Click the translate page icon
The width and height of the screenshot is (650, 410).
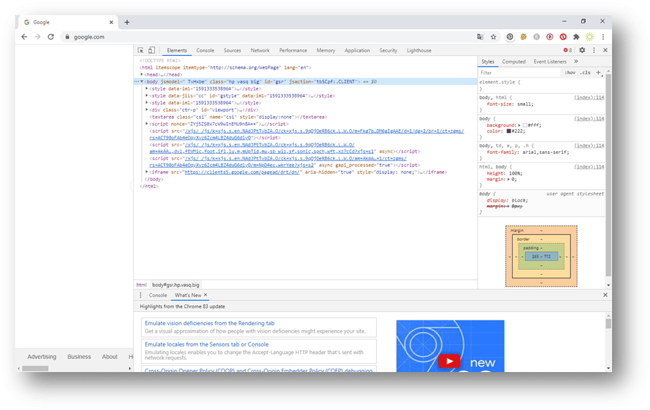click(480, 37)
